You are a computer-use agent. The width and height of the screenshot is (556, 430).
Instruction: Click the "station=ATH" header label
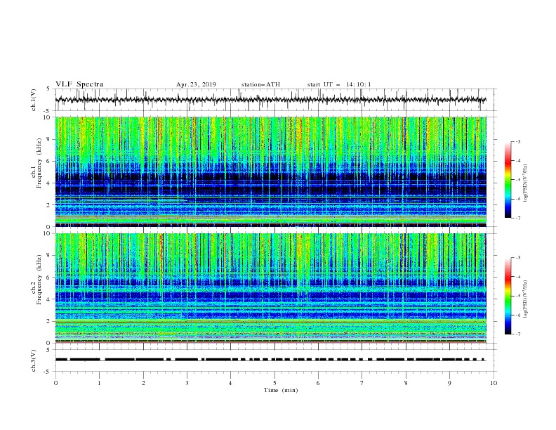point(260,84)
